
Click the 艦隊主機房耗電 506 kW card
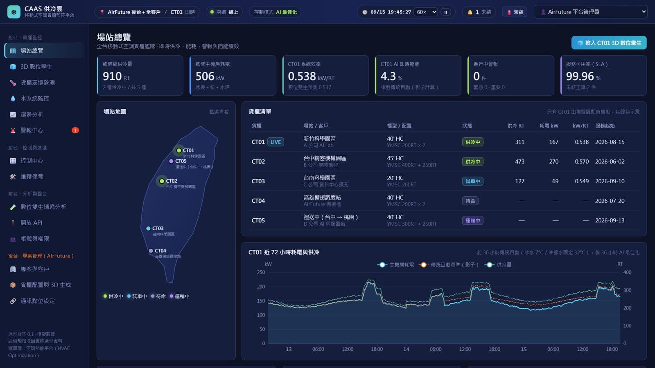point(233,76)
